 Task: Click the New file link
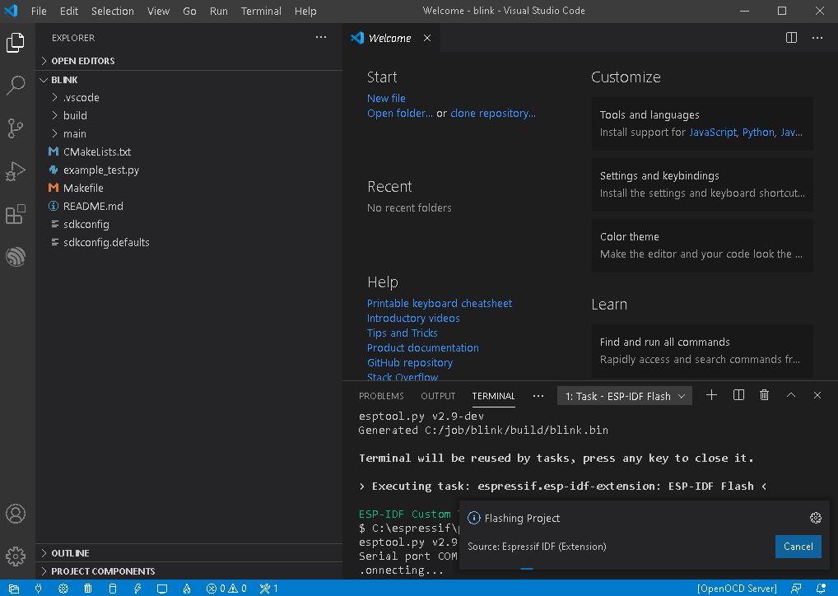pyautogui.click(x=386, y=98)
